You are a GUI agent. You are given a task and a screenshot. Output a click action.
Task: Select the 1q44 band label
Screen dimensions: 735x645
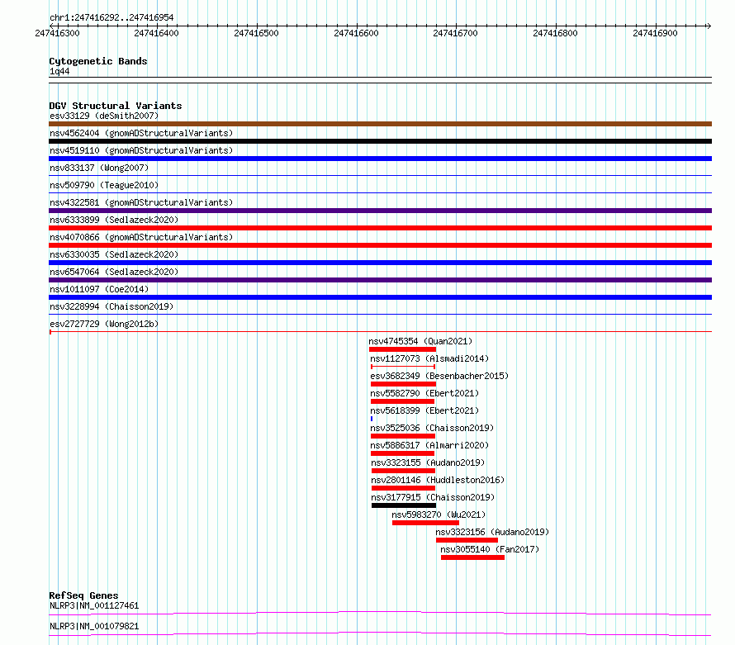(59, 71)
